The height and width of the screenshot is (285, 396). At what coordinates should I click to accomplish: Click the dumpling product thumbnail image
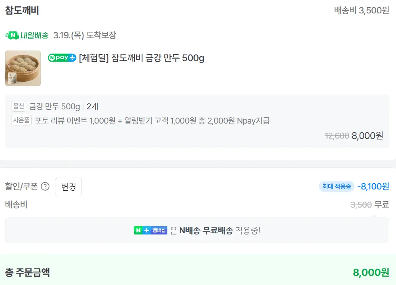click(x=23, y=68)
